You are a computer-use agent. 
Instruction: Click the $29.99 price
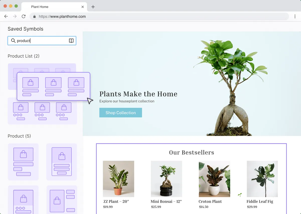click(x=252, y=207)
